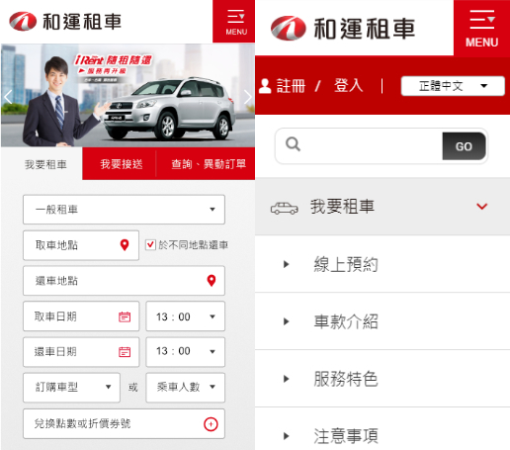Click the magnifier search icon
Viewport: 510px width, 450px height.
pos(293,144)
